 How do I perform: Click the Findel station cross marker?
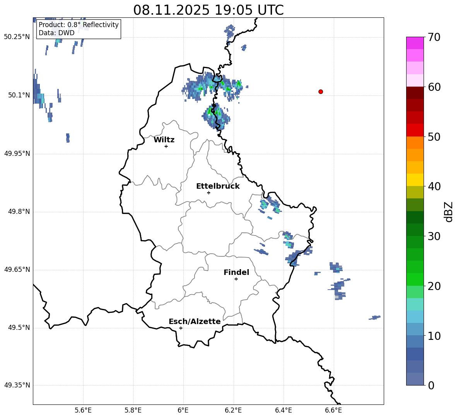click(x=236, y=279)
